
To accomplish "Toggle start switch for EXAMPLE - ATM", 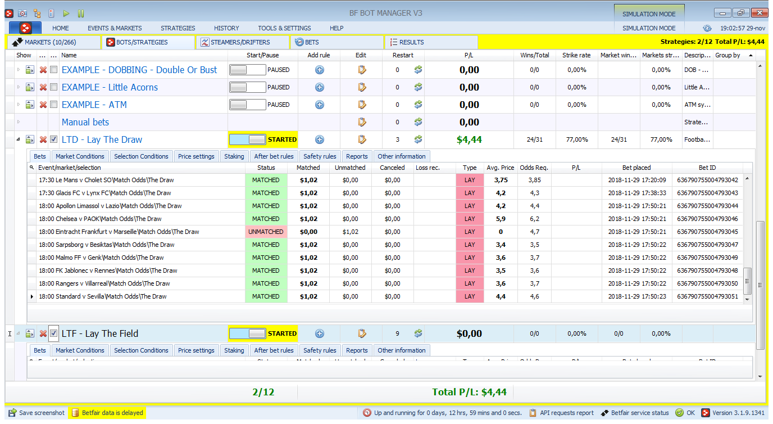I will 247,105.
